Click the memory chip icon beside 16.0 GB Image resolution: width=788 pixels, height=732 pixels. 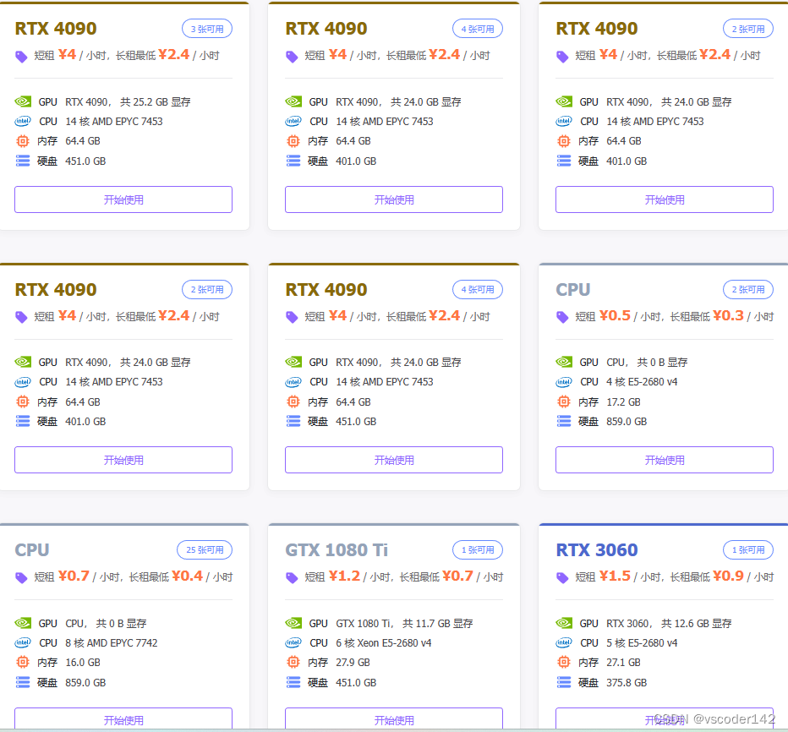coord(23,662)
